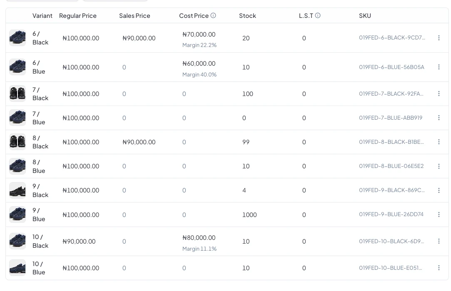Click the 7 / Black shoe thumbnail

tap(17, 94)
